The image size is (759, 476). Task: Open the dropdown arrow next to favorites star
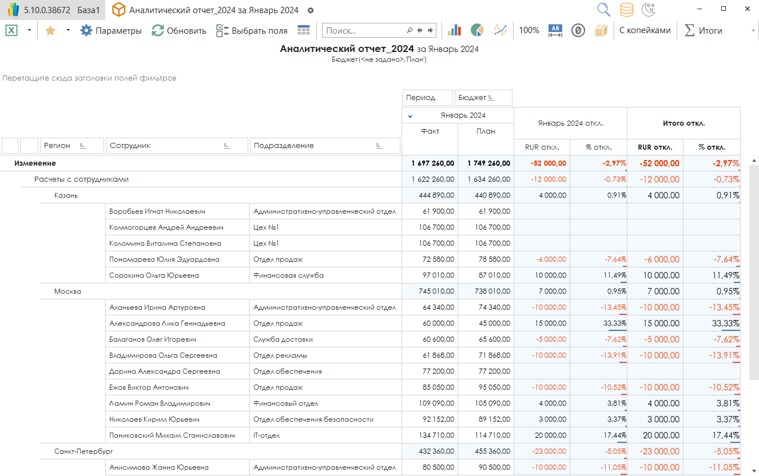point(68,31)
